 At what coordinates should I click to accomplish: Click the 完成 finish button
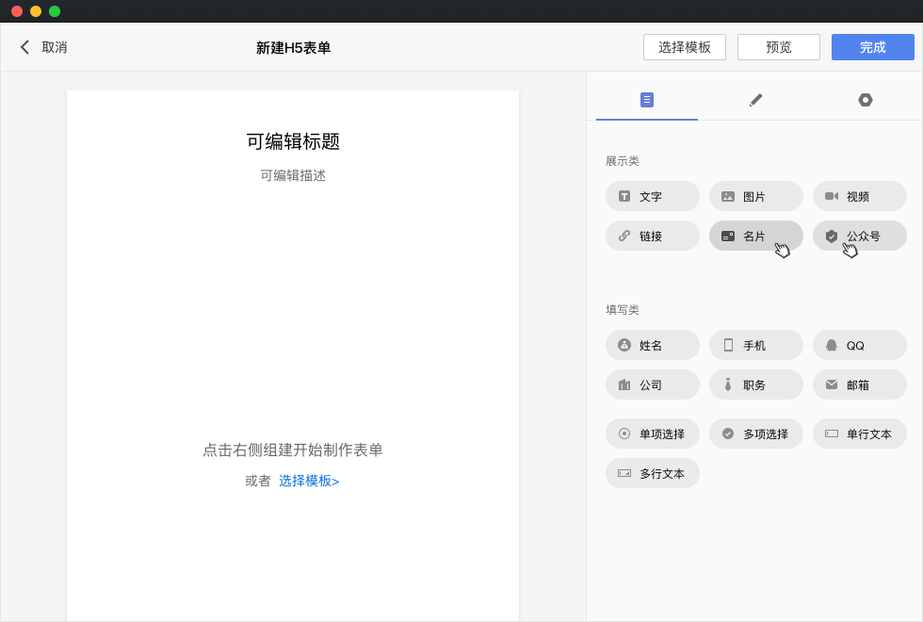click(x=872, y=47)
